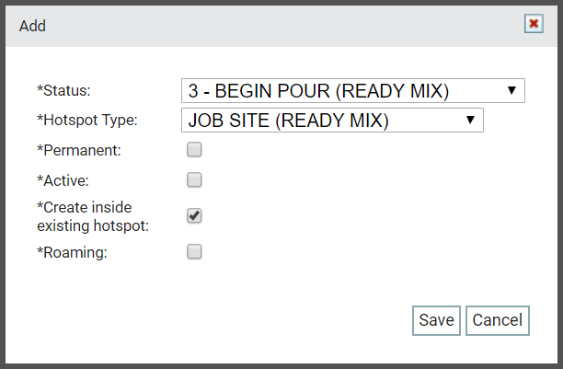Click the *Roaming: label text
This screenshot has height=369, width=563.
coord(72,252)
